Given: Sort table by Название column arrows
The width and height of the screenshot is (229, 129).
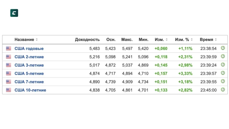Looking at the screenshot, I should tap(37, 40).
